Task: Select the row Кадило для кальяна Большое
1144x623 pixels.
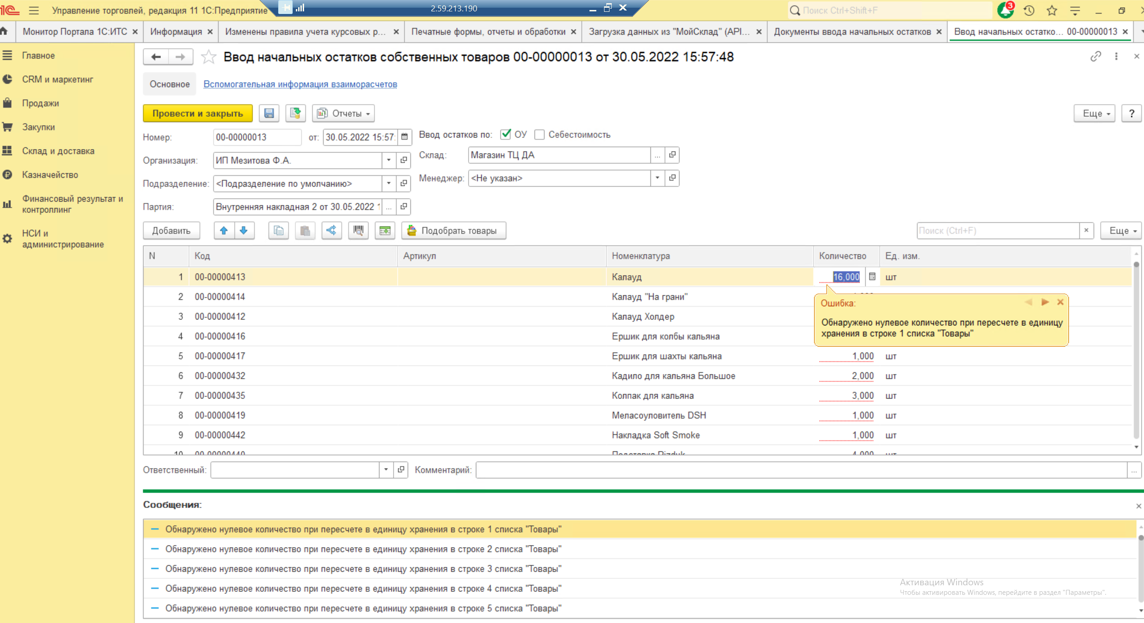Action: 637,375
